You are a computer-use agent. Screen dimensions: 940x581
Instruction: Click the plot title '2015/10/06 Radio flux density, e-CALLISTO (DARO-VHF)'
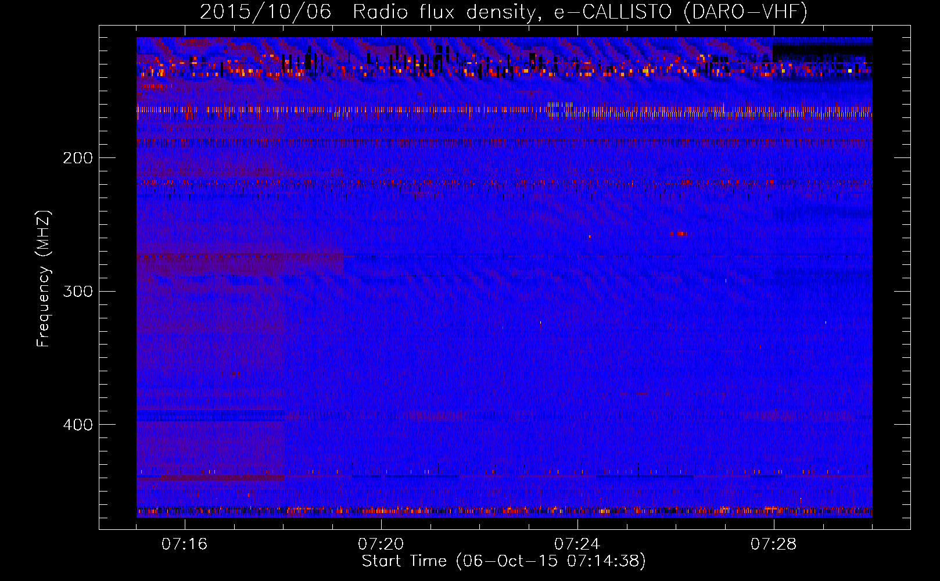[x=504, y=12]
